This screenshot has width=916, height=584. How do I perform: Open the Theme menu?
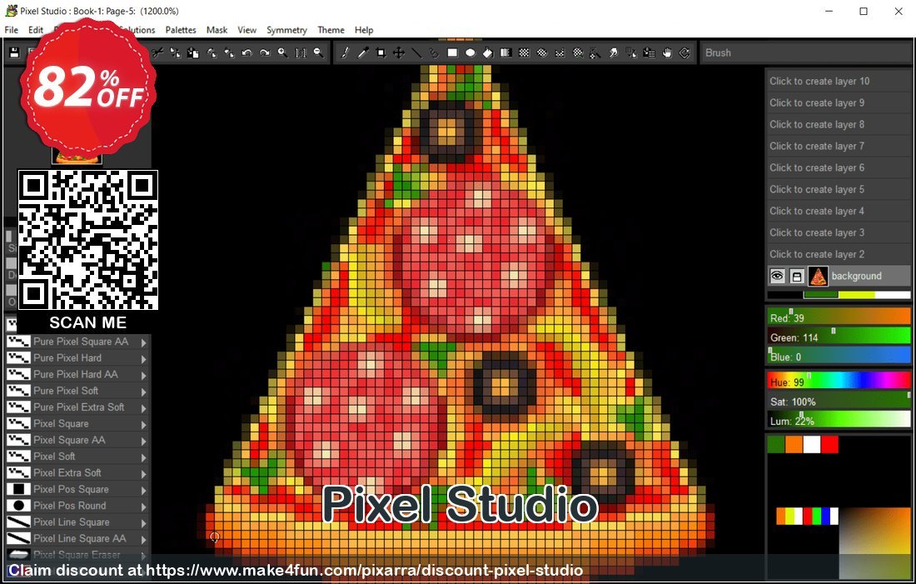(331, 30)
